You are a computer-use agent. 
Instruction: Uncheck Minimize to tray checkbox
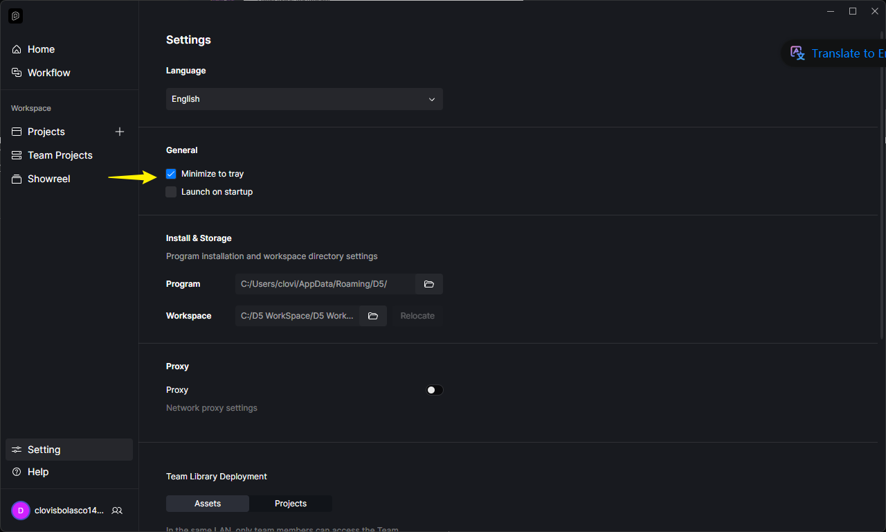pos(171,174)
